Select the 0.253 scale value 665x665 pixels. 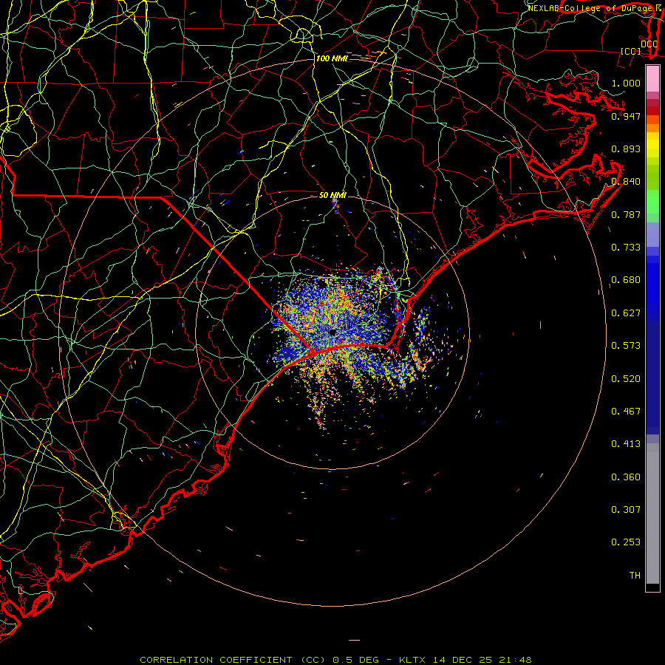pyautogui.click(x=626, y=542)
